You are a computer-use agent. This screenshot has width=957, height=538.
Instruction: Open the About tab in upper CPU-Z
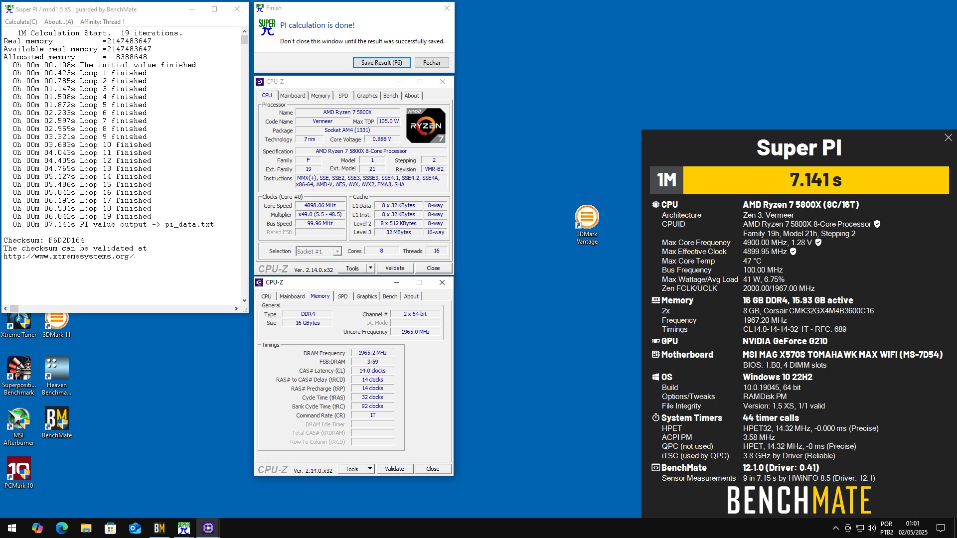pyautogui.click(x=412, y=96)
